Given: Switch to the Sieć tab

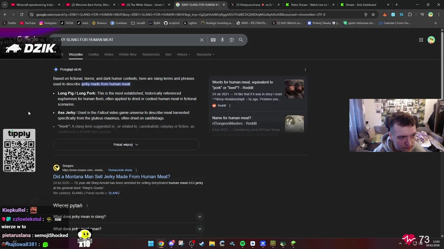Looking at the screenshot, I should coord(168,54).
